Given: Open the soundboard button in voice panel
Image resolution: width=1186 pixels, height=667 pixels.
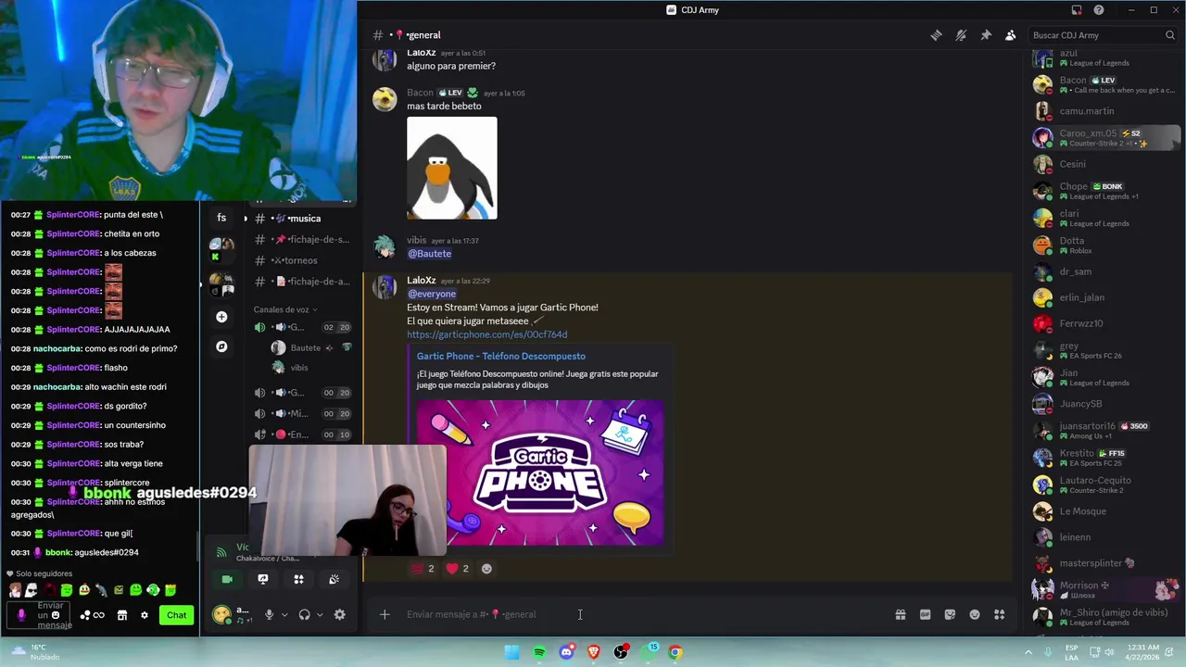Looking at the screenshot, I should [x=334, y=579].
